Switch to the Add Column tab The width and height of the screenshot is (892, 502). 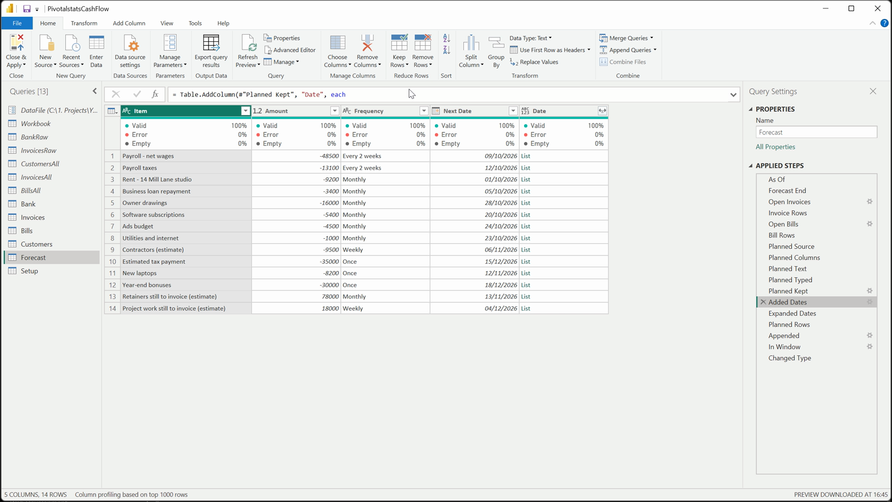pos(129,23)
